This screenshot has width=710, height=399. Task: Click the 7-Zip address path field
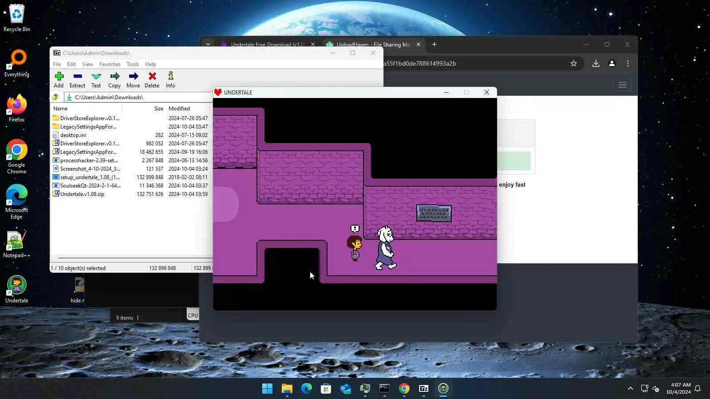click(138, 97)
